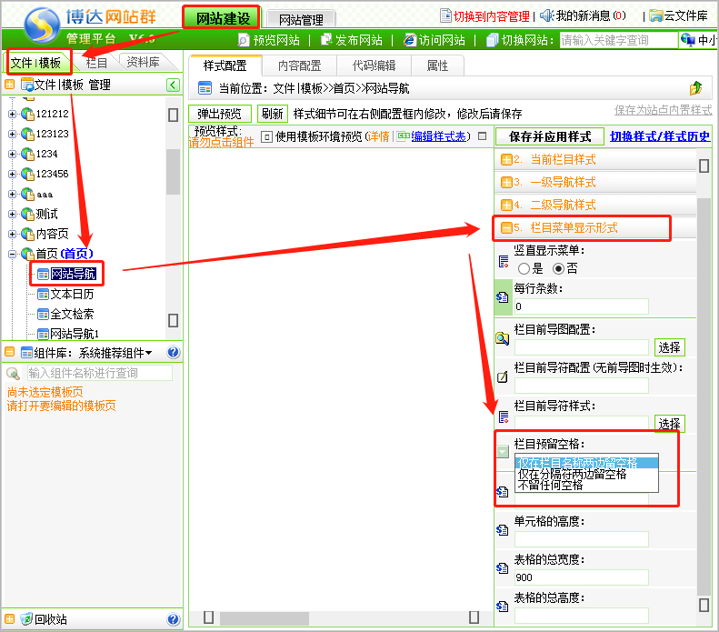
Task: Open 我的新消息 speaker icon
Action: pos(546,15)
